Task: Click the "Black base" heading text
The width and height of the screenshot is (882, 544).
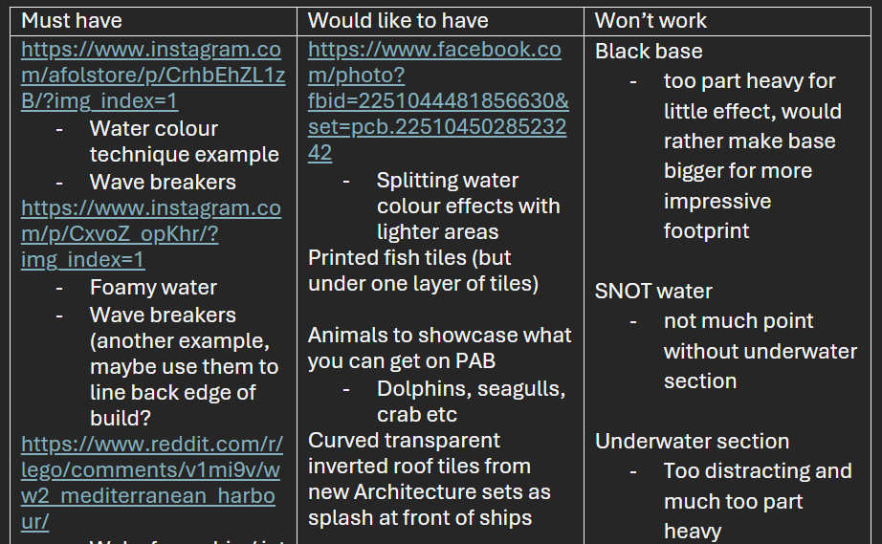Action: point(649,51)
